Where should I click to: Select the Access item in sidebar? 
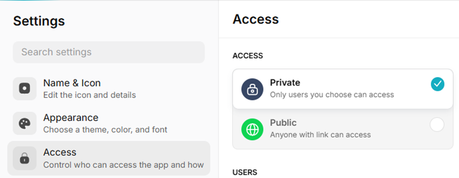pos(108,158)
